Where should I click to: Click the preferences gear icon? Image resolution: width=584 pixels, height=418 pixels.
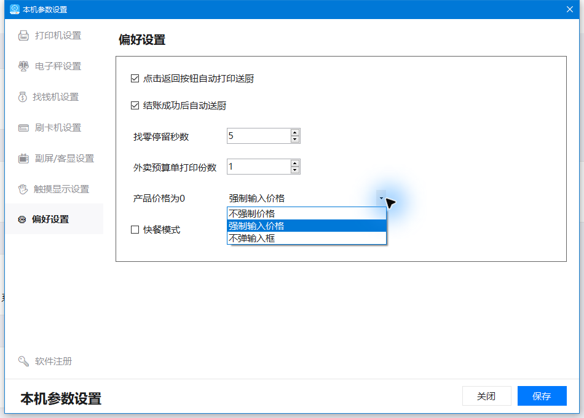22,219
